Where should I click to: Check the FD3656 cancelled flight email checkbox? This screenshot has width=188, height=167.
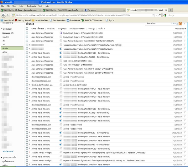click(27, 153)
